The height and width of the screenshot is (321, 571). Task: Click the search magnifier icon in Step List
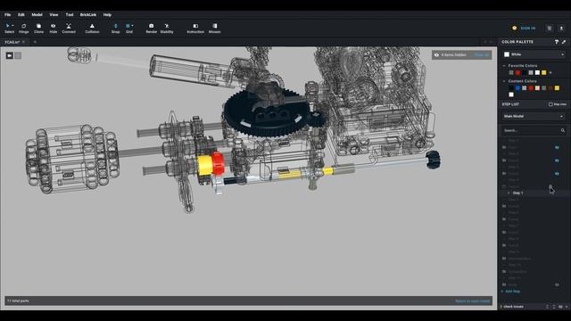click(563, 130)
